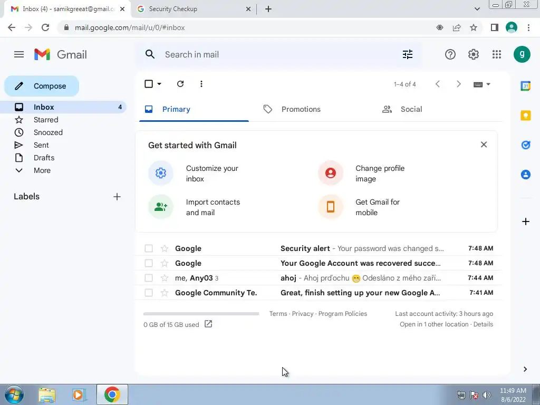Go to older messages arrow
This screenshot has height=405, width=540.
458,84
